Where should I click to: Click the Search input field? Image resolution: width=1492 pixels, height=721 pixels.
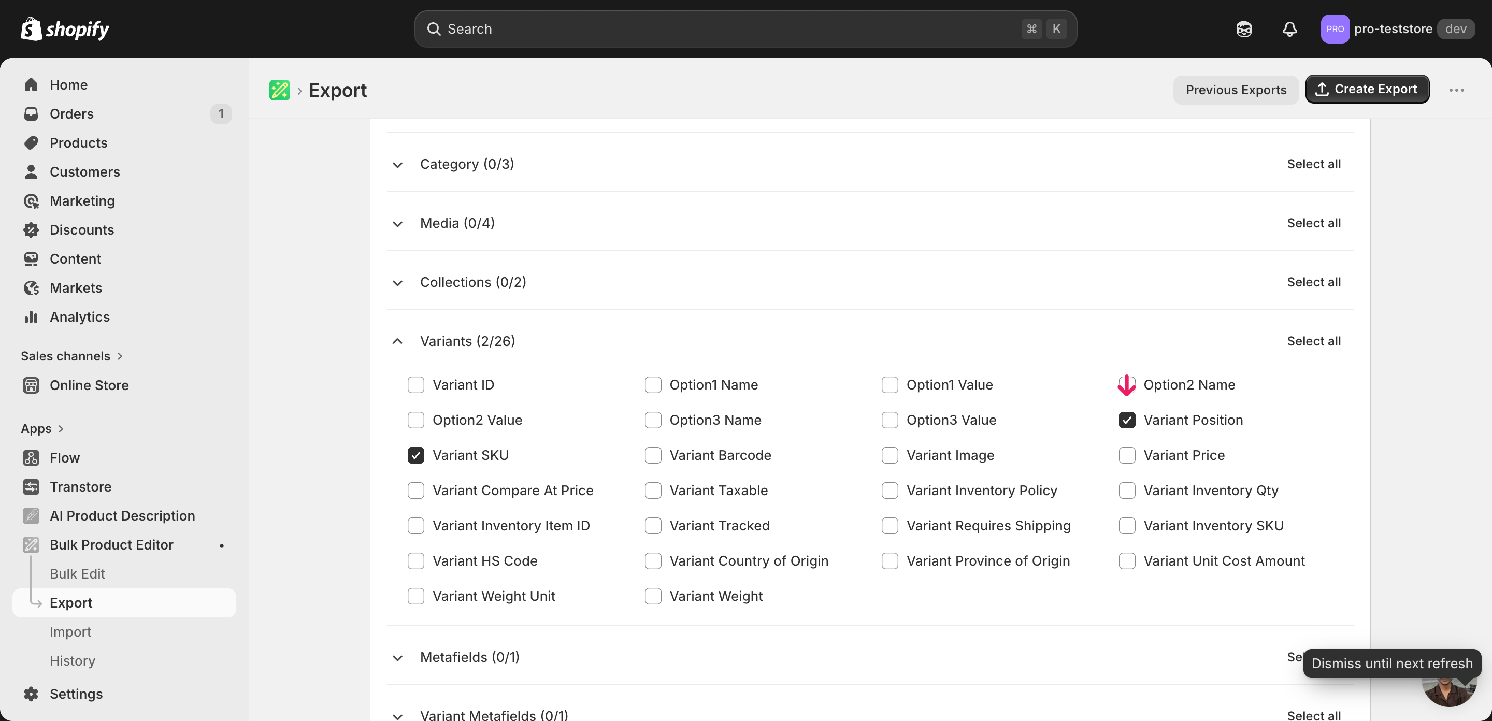(745, 28)
